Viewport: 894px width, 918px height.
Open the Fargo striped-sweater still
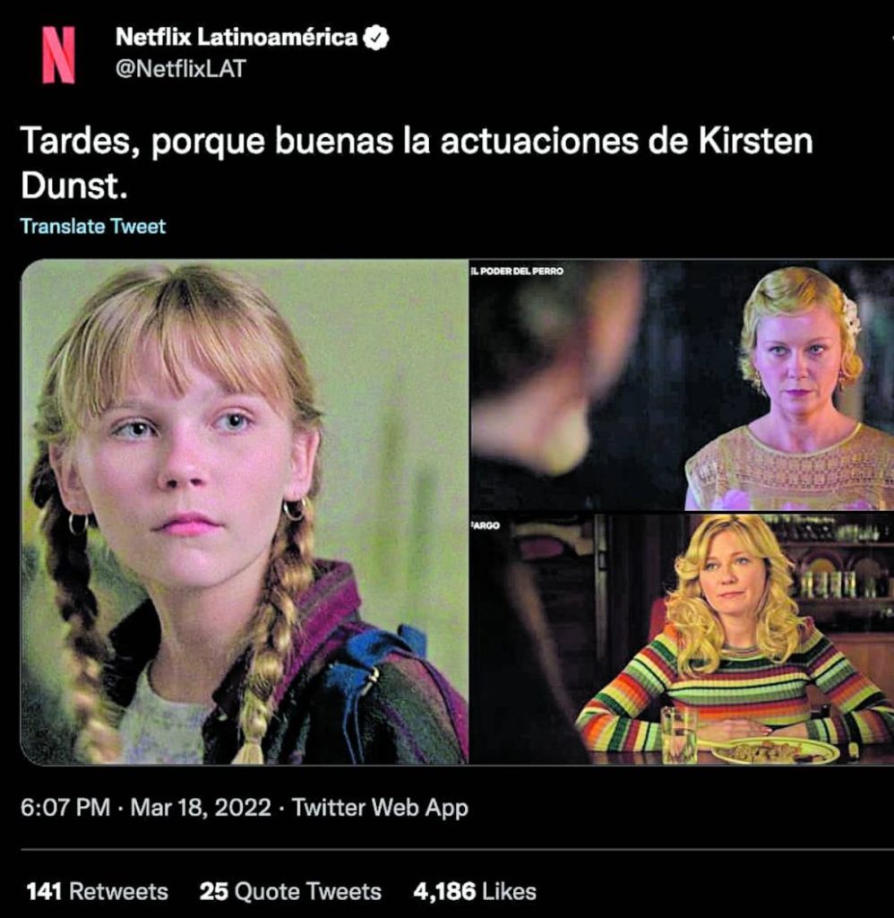click(x=683, y=639)
